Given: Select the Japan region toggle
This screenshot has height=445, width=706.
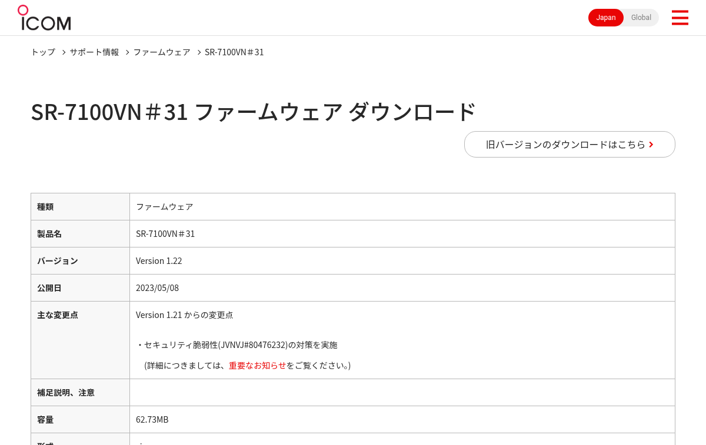Looking at the screenshot, I should (606, 18).
